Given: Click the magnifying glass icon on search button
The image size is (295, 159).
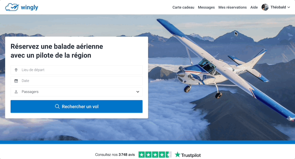Looking at the screenshot, I should click(x=57, y=106).
